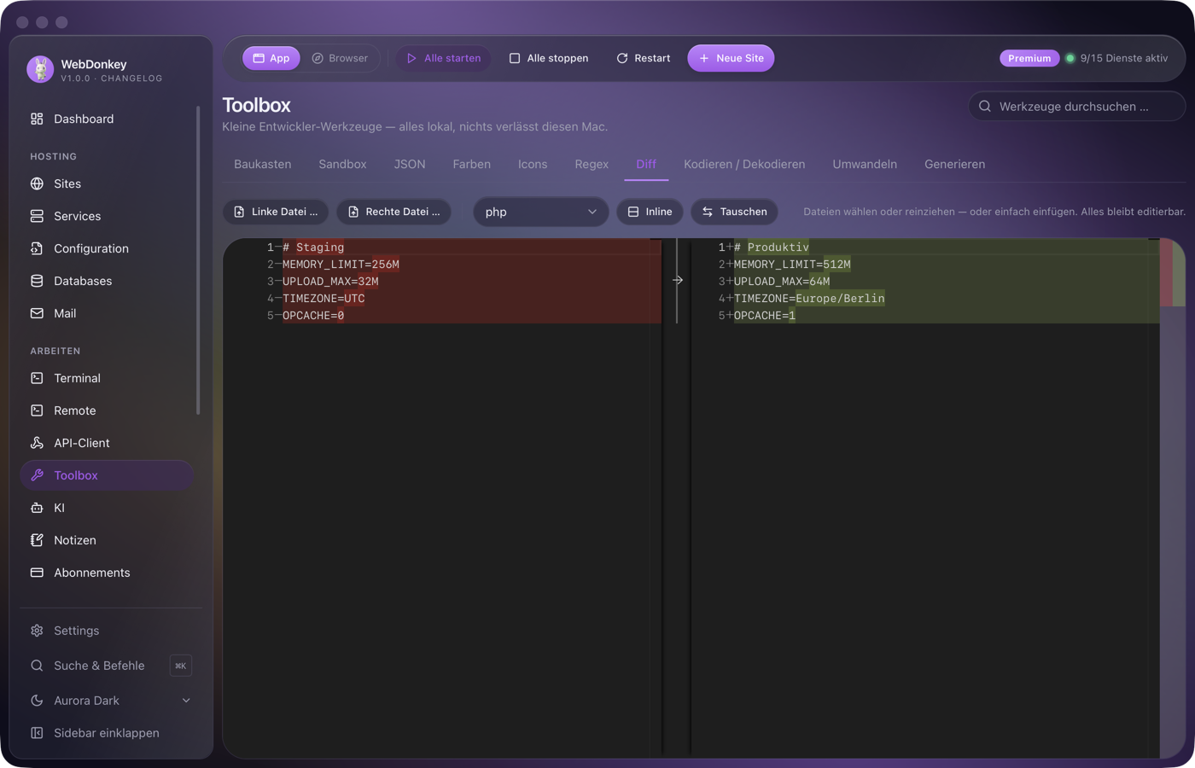Open the Icons tab

coord(533,164)
